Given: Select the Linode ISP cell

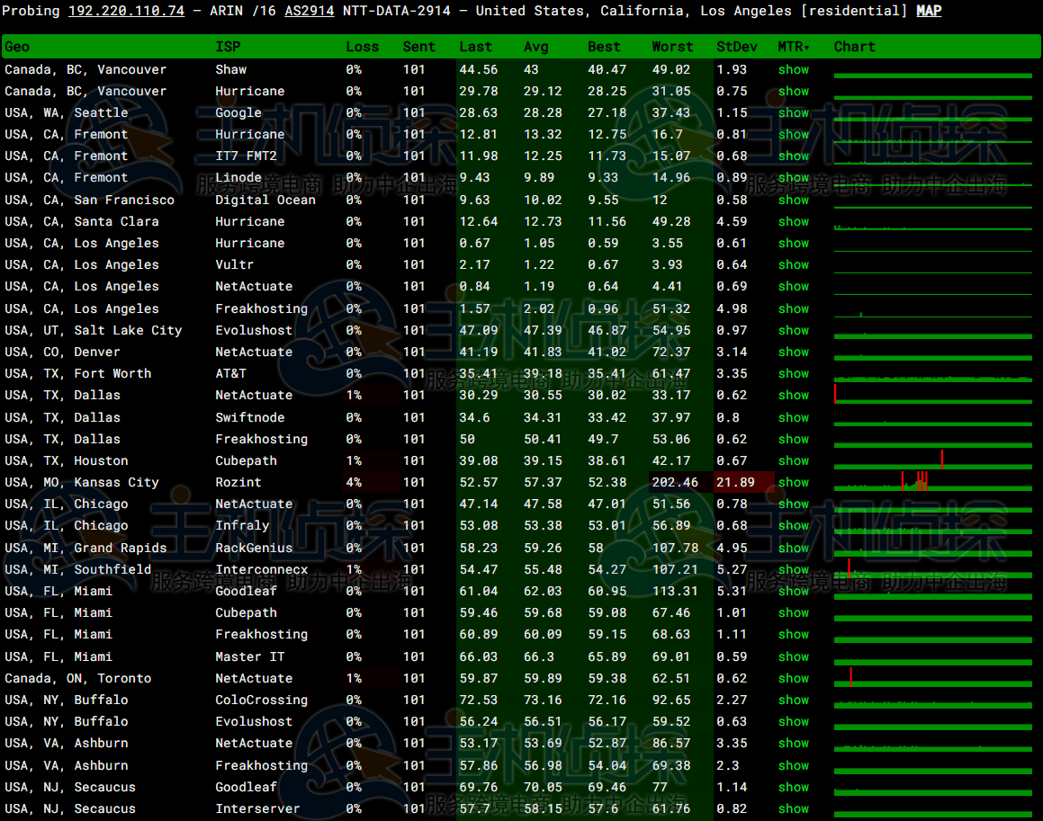Looking at the screenshot, I should point(238,177).
